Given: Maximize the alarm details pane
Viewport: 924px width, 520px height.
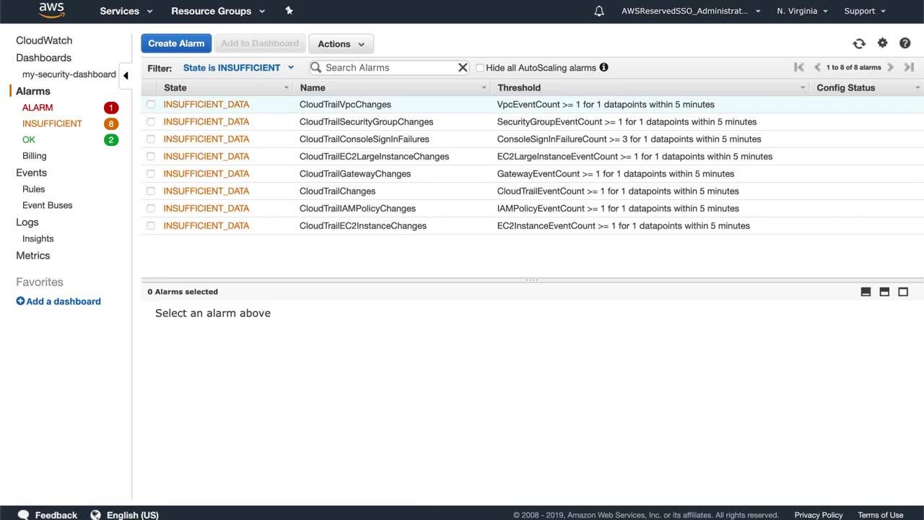Looking at the screenshot, I should pyautogui.click(x=903, y=292).
